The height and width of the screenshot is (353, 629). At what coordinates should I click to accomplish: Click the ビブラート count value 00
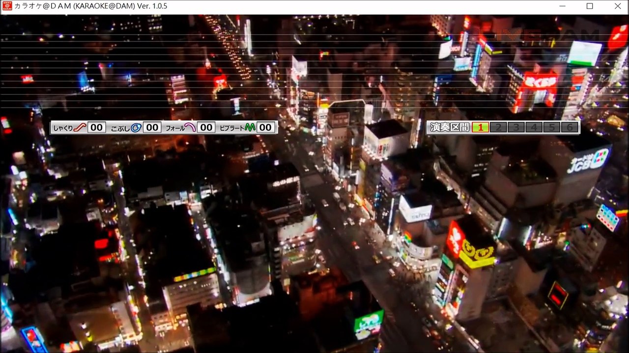265,127
